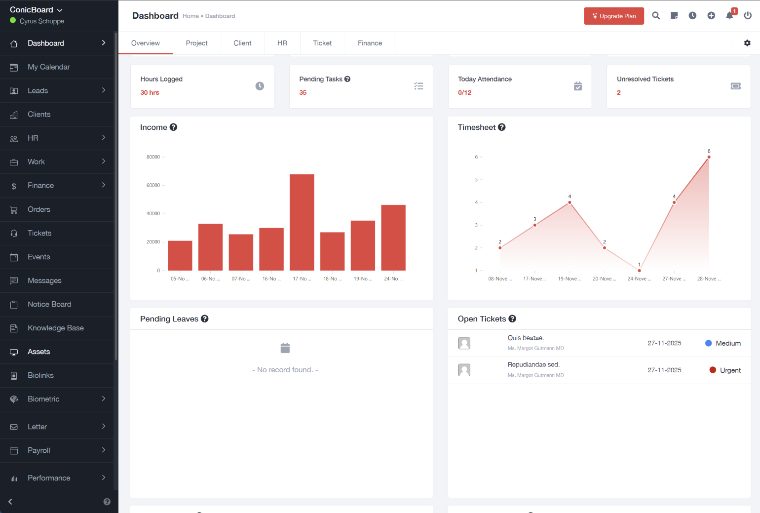
Task: Expand the Performance sidebar menu
Action: [57, 478]
